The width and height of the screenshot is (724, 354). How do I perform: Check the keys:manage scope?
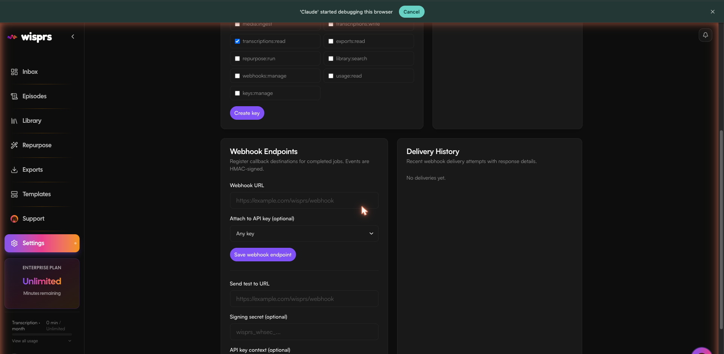(x=237, y=93)
